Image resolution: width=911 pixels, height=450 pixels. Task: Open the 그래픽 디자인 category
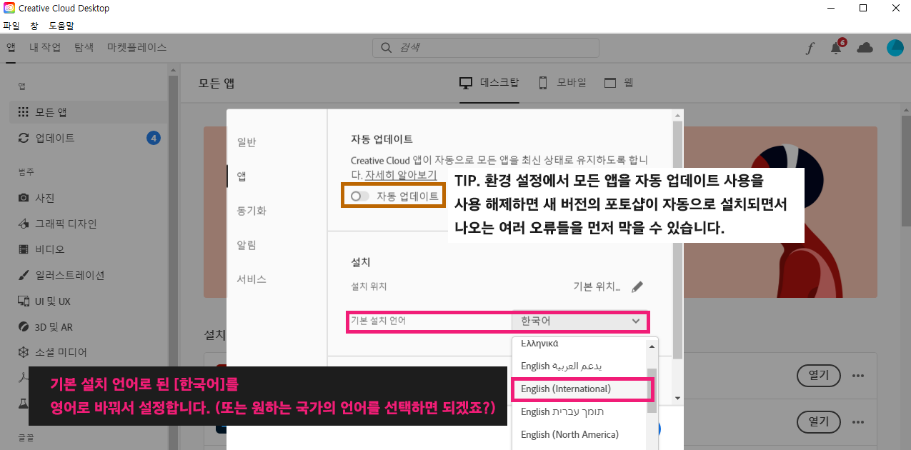[57, 224]
